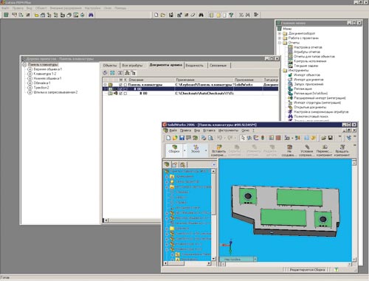Click the Эскиз toolbar button in SolidWorks
The width and height of the screenshot is (369, 281).
pyautogui.click(x=196, y=150)
